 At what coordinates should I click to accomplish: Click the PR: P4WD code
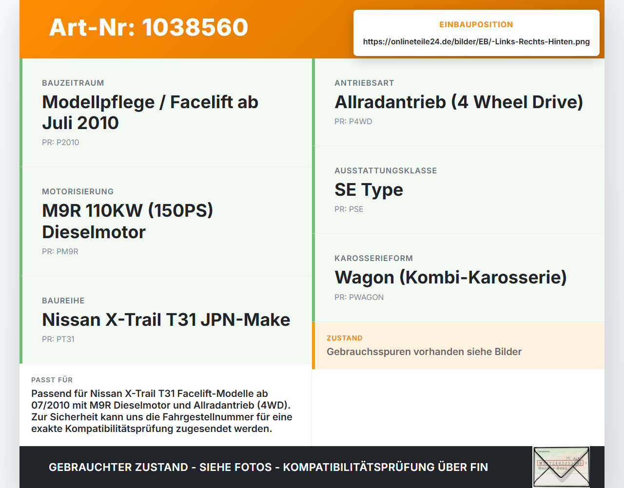click(x=353, y=121)
